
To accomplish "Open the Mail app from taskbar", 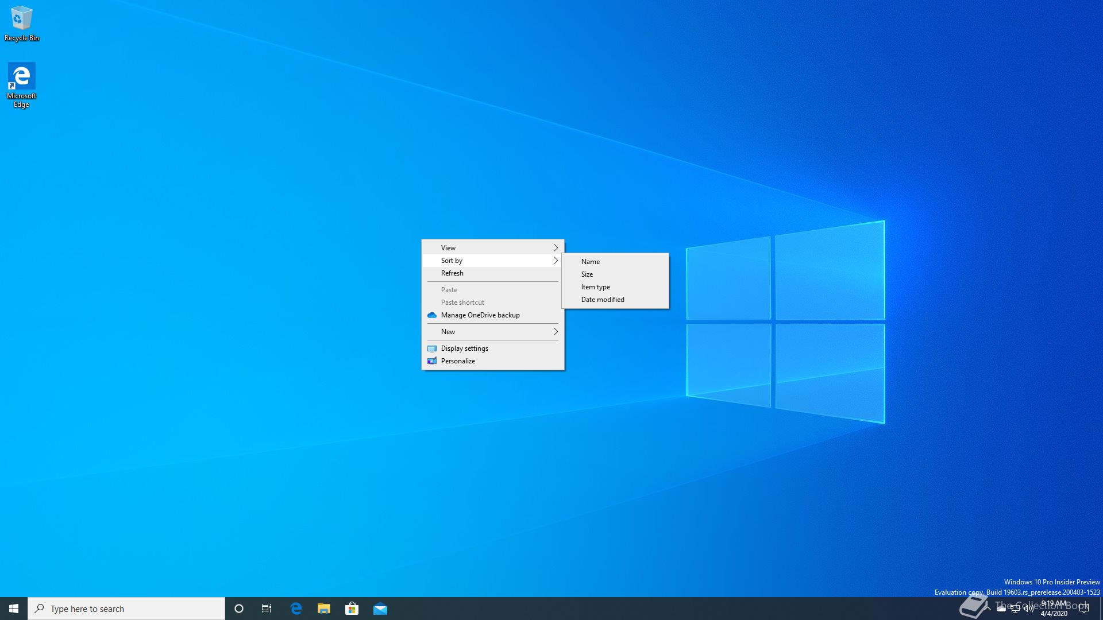I will pos(380,609).
